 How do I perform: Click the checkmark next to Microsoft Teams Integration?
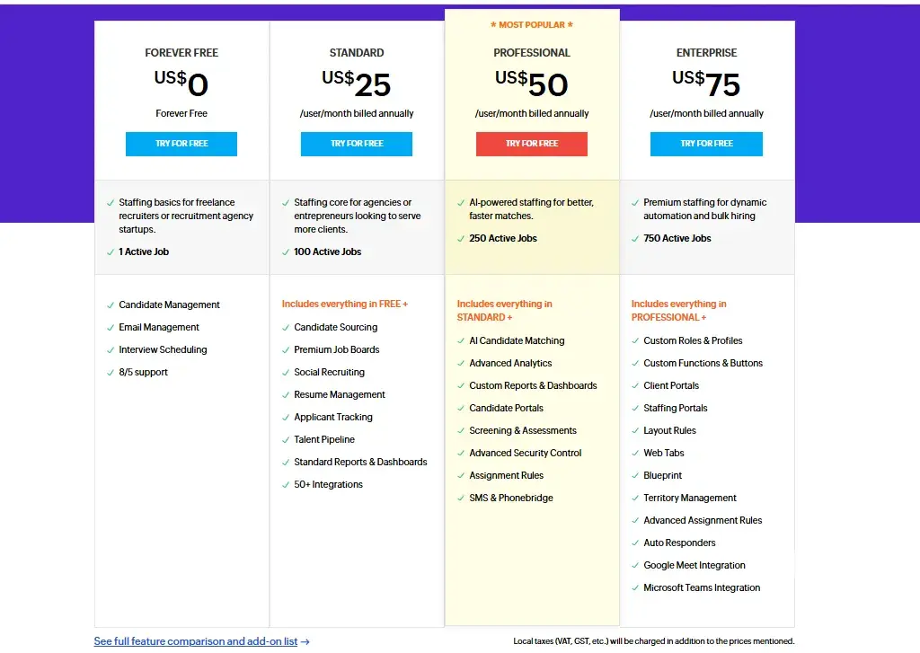click(635, 588)
